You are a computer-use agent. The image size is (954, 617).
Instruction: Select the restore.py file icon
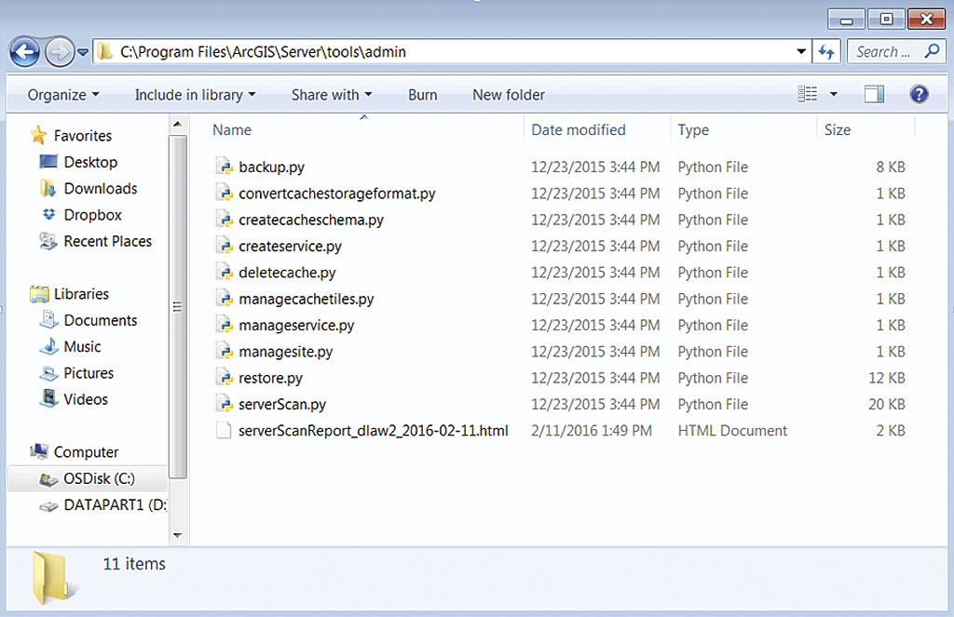(225, 378)
